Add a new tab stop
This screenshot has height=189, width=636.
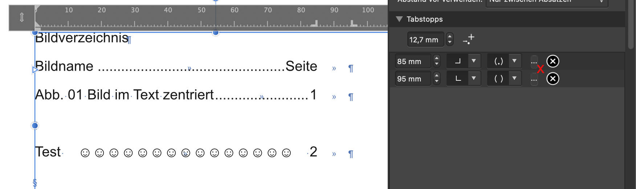[x=469, y=39]
